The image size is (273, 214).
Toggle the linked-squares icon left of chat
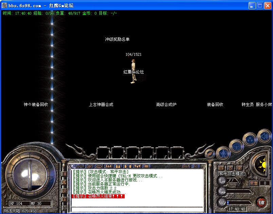click(65, 191)
